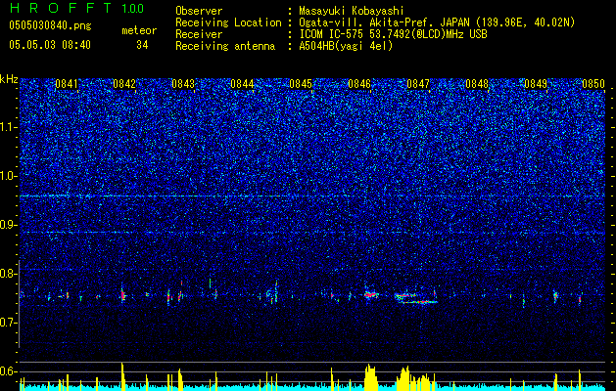
Task: Click the tallest yellow intensity bar before 0842
Action: click(122, 376)
